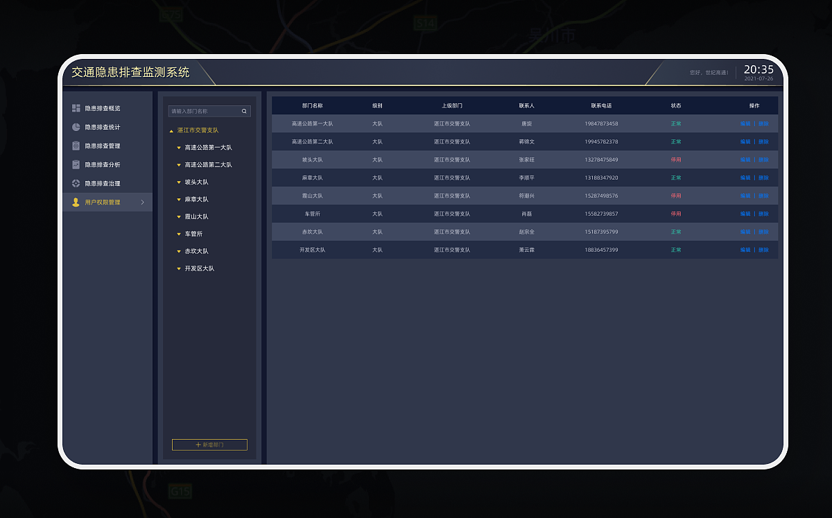Expand the 麻章大队 tree arrow

(x=179, y=200)
